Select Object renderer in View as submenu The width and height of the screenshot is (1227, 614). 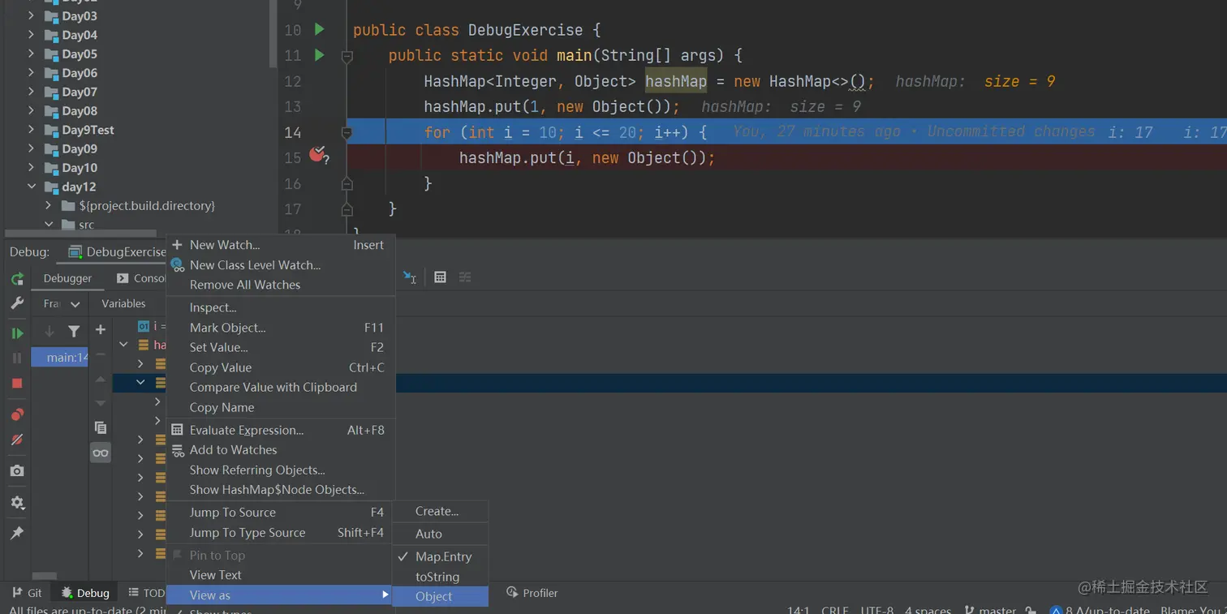pos(441,596)
